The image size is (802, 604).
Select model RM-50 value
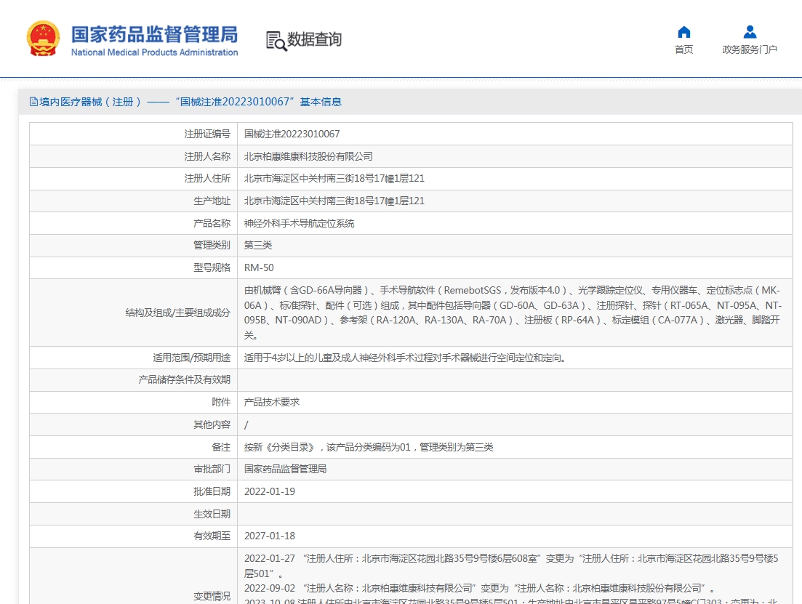click(259, 267)
